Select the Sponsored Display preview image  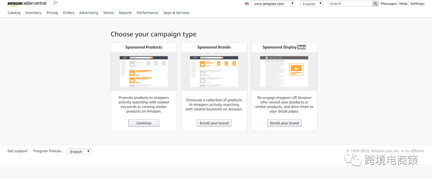click(x=284, y=71)
